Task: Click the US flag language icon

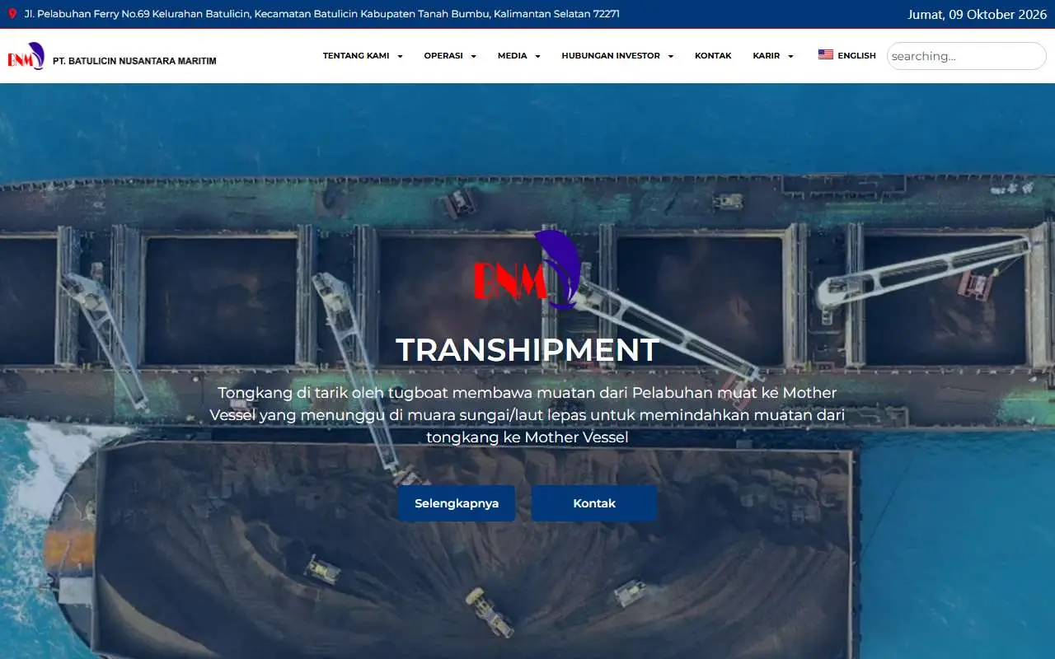Action: pos(826,55)
